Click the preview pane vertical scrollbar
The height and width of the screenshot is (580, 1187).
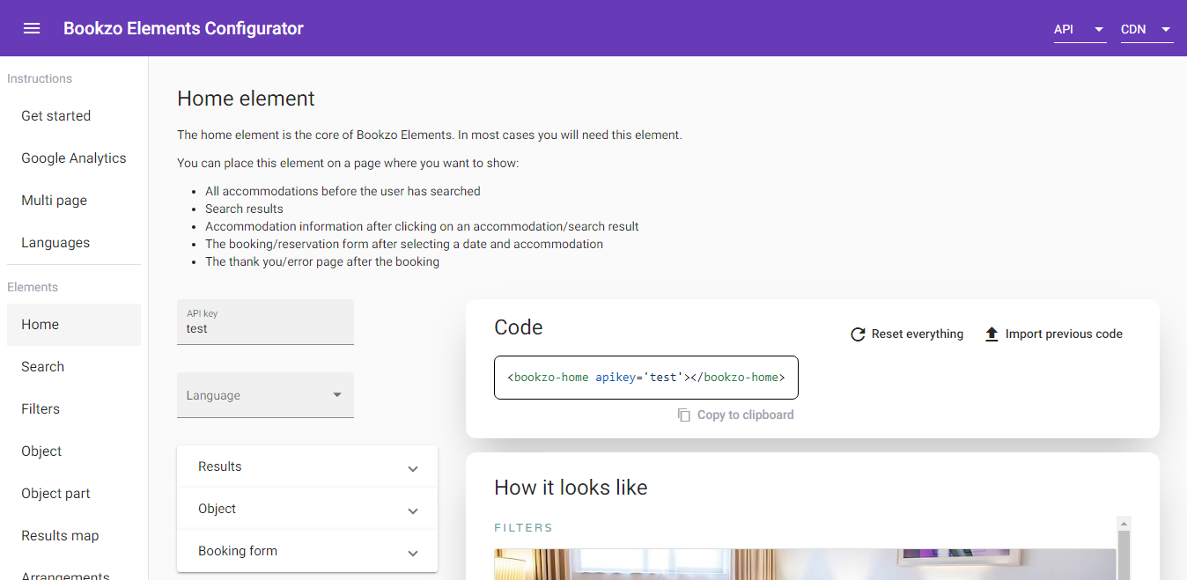tap(1124, 547)
